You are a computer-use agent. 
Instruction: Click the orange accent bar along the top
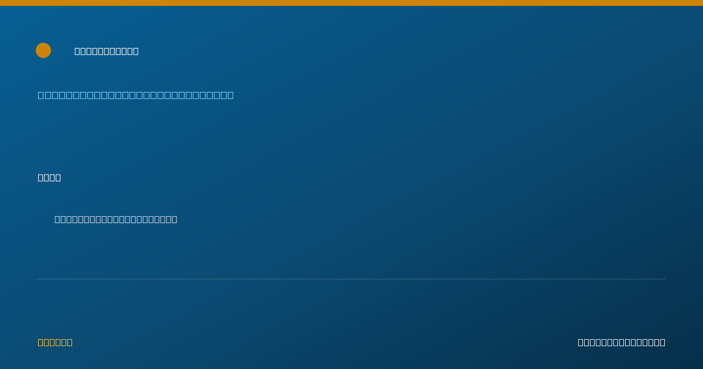click(351, 3)
